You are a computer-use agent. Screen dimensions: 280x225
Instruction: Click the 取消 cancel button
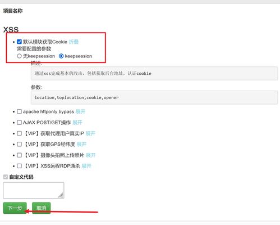click(x=42, y=208)
